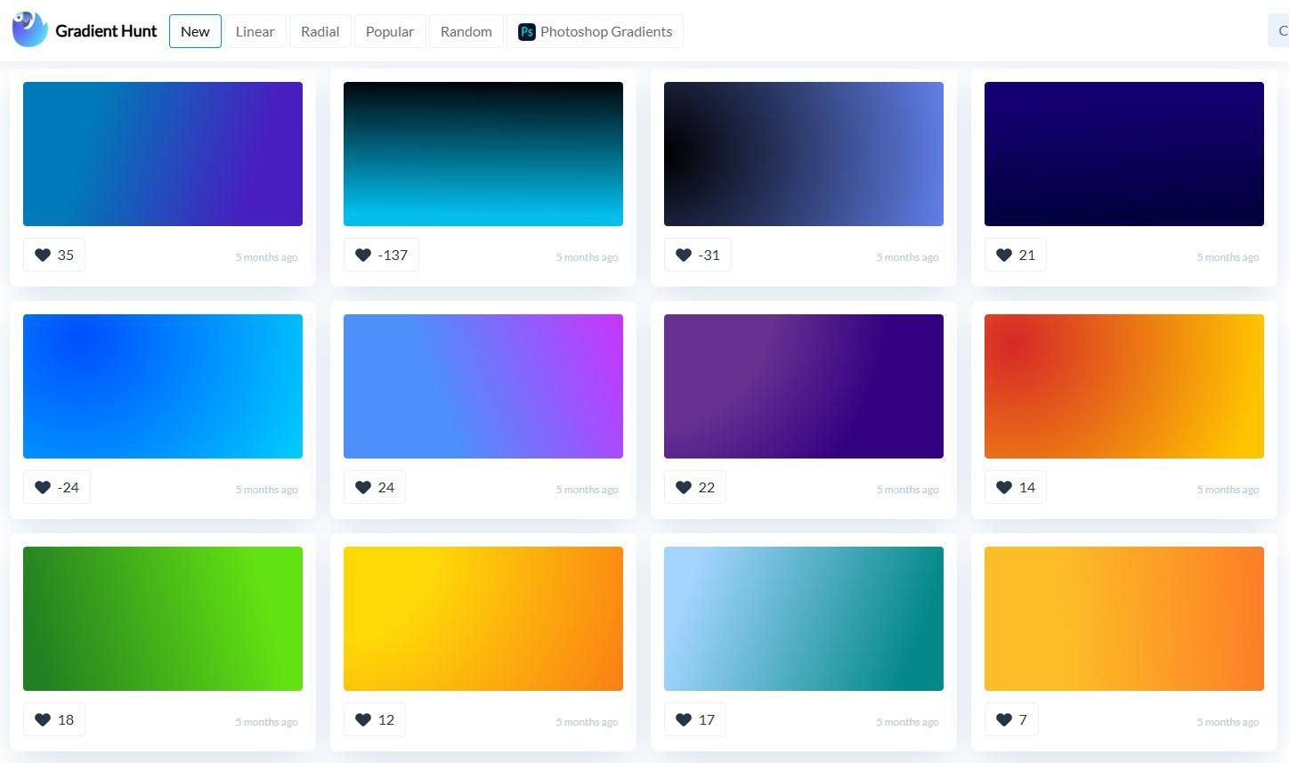This screenshot has height=763, width=1289.
Task: Click the Random button
Action: [466, 32]
